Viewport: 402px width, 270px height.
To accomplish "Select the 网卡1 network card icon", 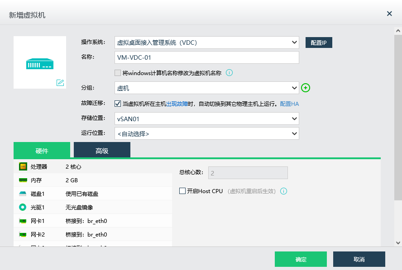I will (23, 221).
